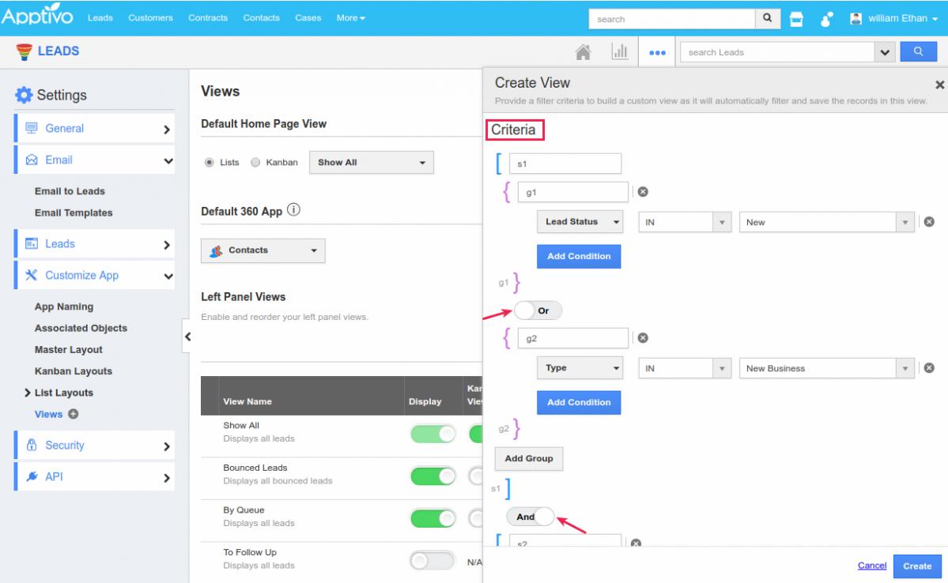Viewport: 948px width, 583px height.
Task: Click the Create button
Action: pyautogui.click(x=916, y=566)
